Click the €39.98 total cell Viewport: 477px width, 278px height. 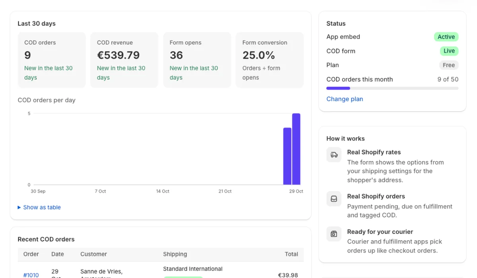pyautogui.click(x=288, y=275)
